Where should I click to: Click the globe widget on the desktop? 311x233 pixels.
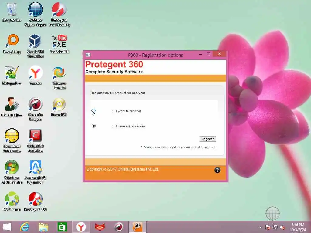click(272, 213)
